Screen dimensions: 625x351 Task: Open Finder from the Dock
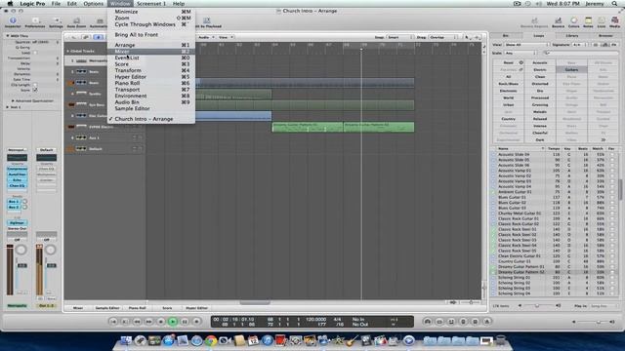[x=126, y=340]
